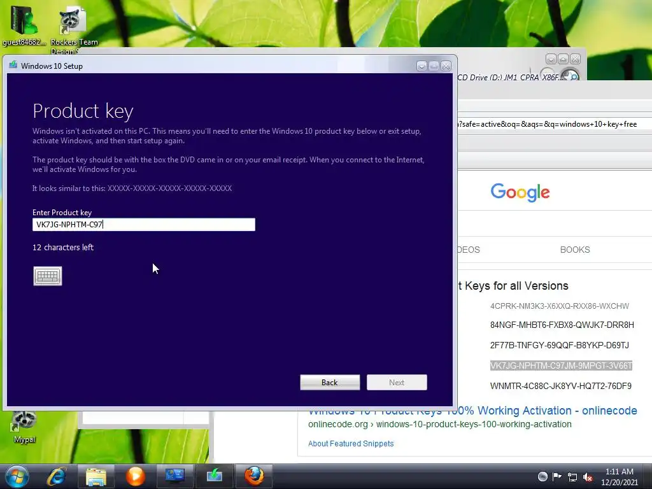Minimize the Windows 10 Setup window
The width and height of the screenshot is (652, 489).
coord(422,66)
